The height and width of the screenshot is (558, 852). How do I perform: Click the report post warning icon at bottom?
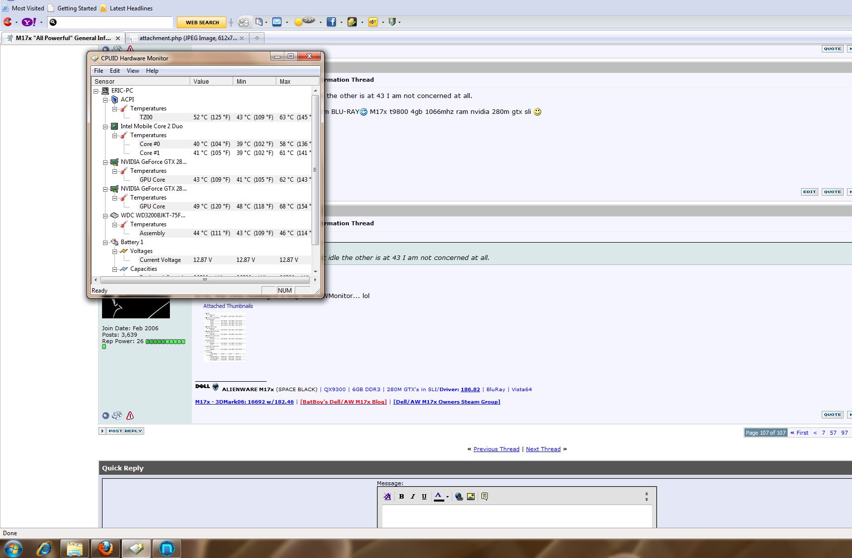pyautogui.click(x=130, y=415)
